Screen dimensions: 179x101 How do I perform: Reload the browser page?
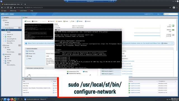click(x=8, y=8)
